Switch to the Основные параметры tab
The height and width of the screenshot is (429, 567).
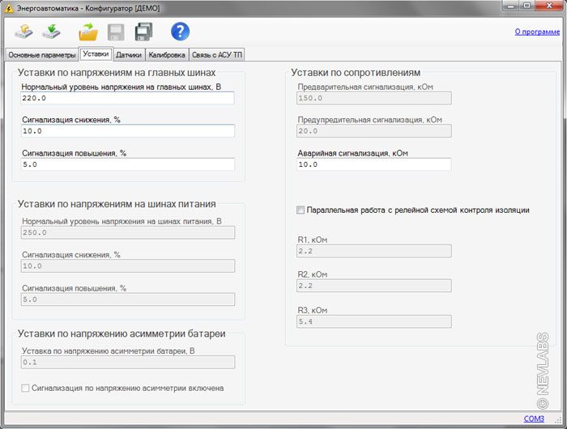[x=41, y=55]
